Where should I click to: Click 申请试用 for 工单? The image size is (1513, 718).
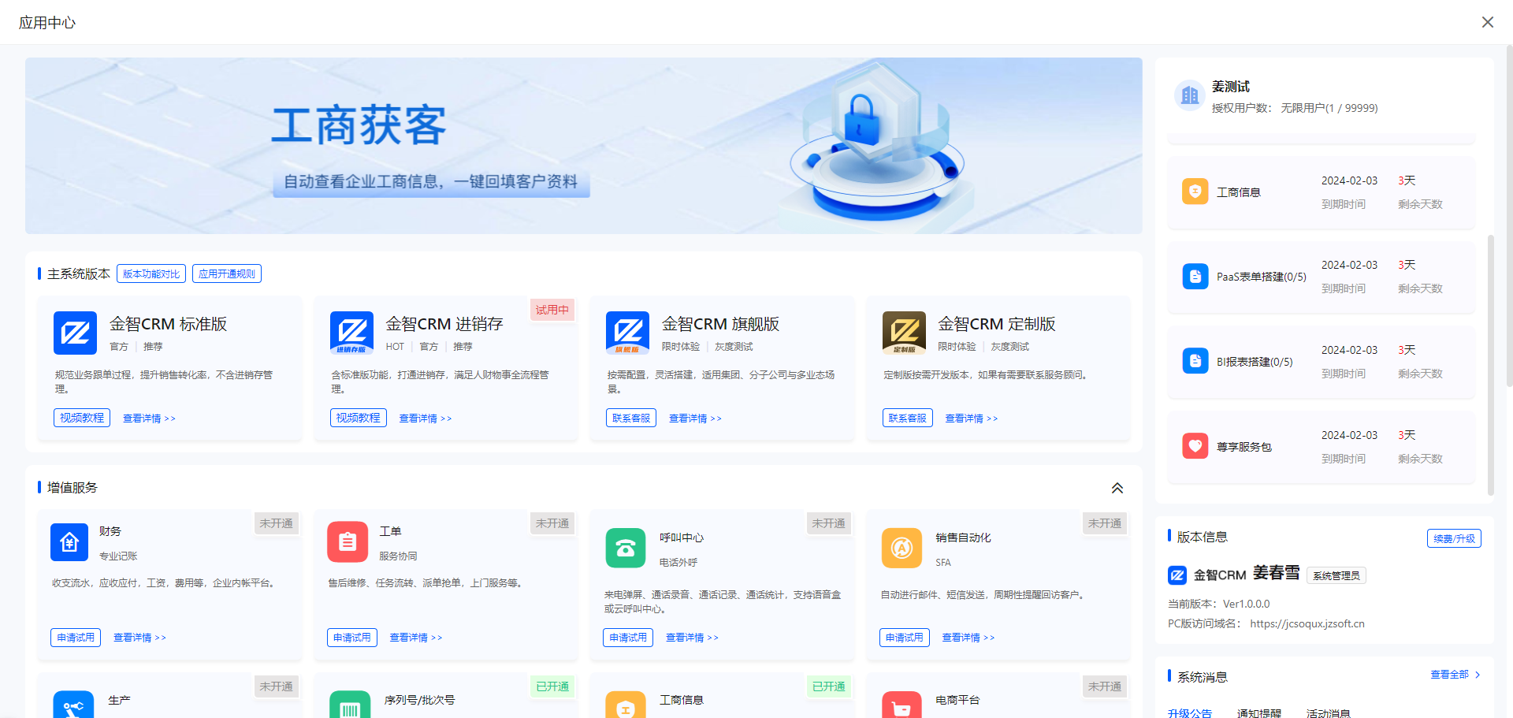pyautogui.click(x=352, y=637)
